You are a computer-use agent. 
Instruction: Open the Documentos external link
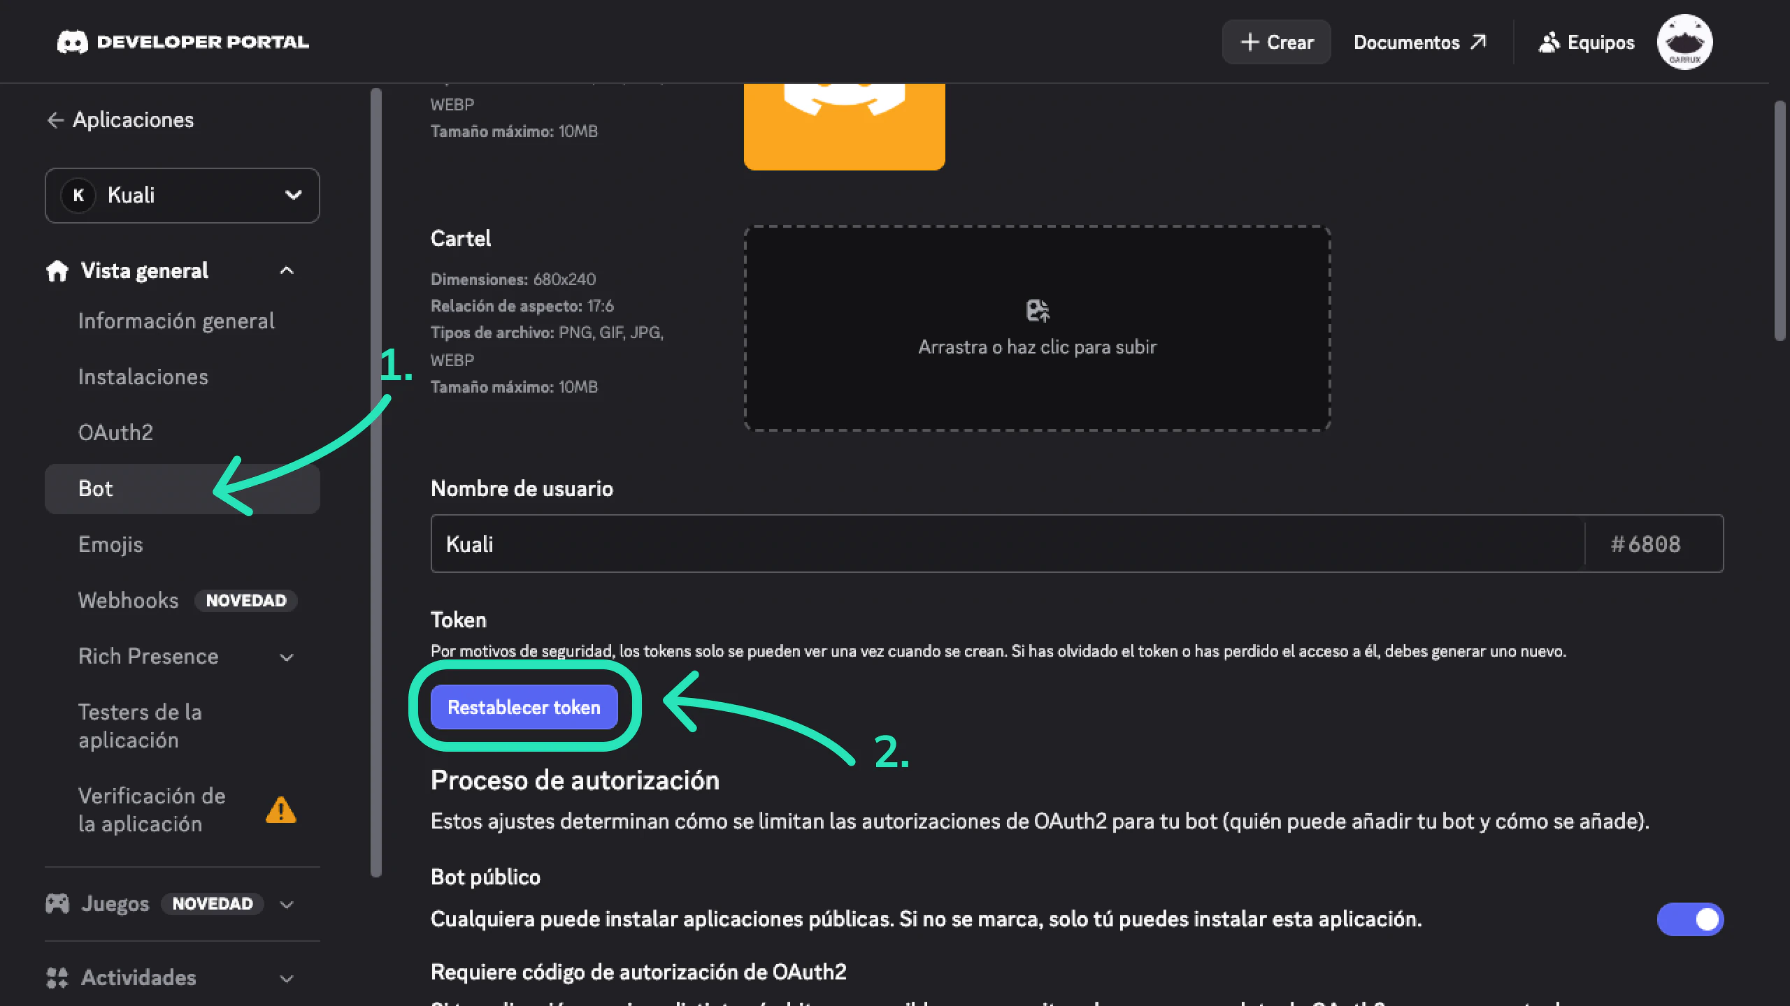tap(1420, 42)
